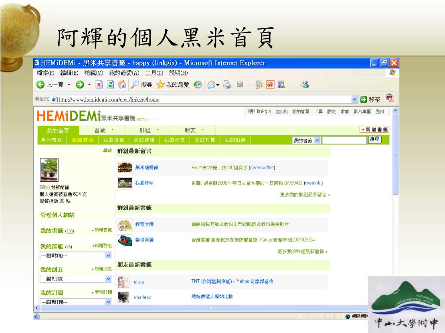Viewport: 445px width, 333px height.
Task: Select the 朋友 tab
Action: 190,130
